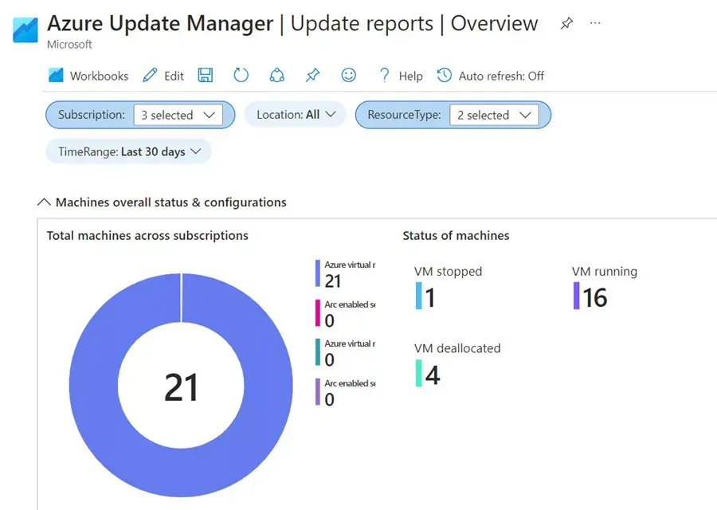Click the VM stopped count 1

point(429,297)
